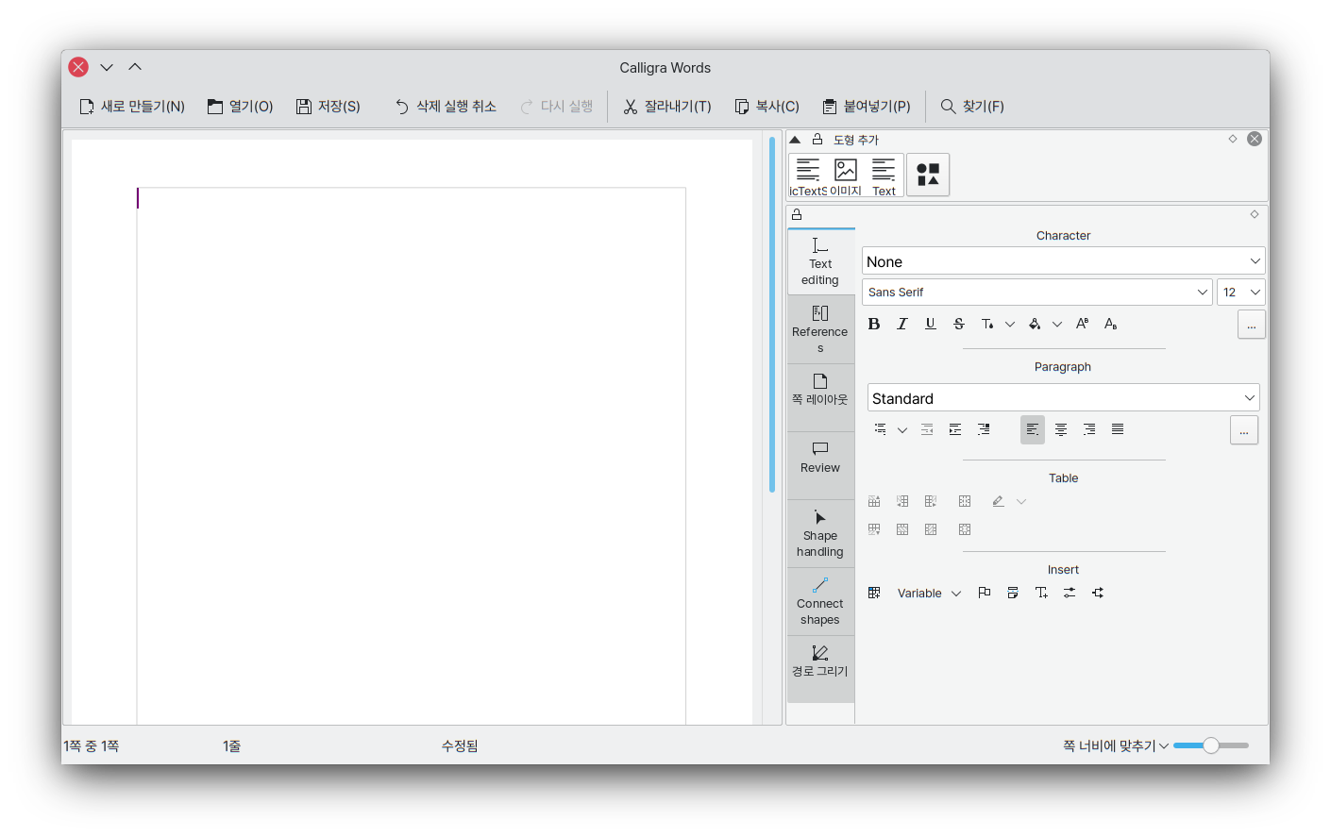The image size is (1331, 837).
Task: Open the Review tab
Action: click(x=820, y=458)
